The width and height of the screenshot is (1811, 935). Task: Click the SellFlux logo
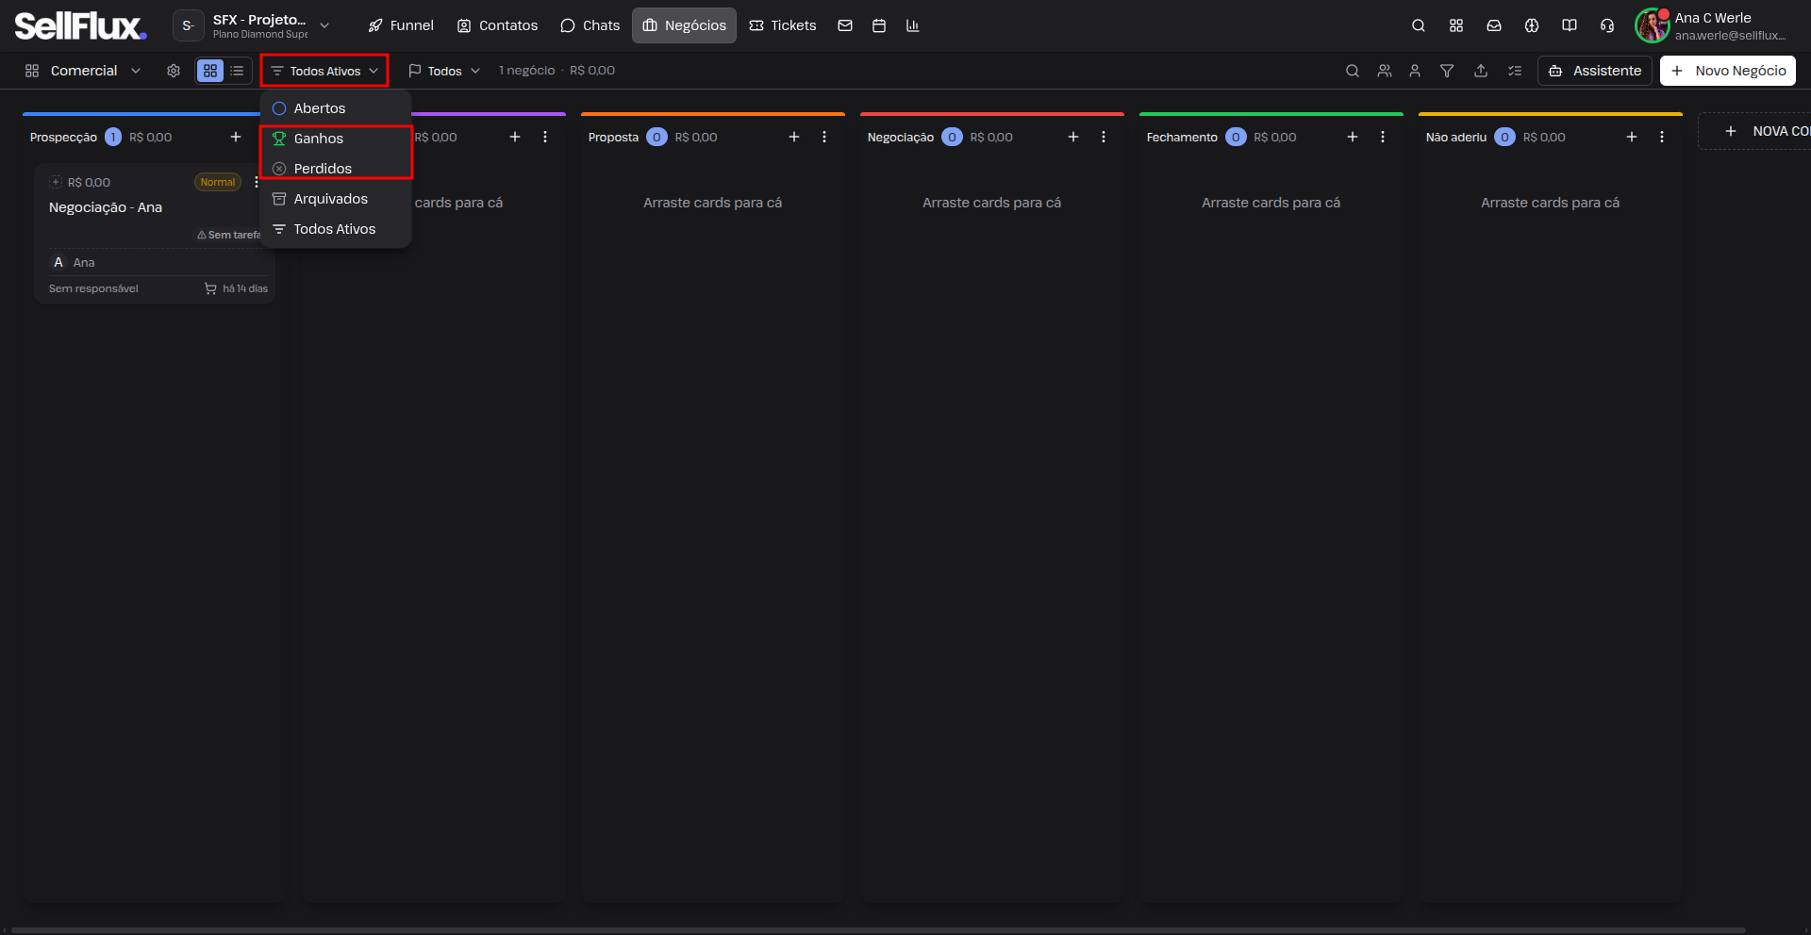click(x=80, y=25)
